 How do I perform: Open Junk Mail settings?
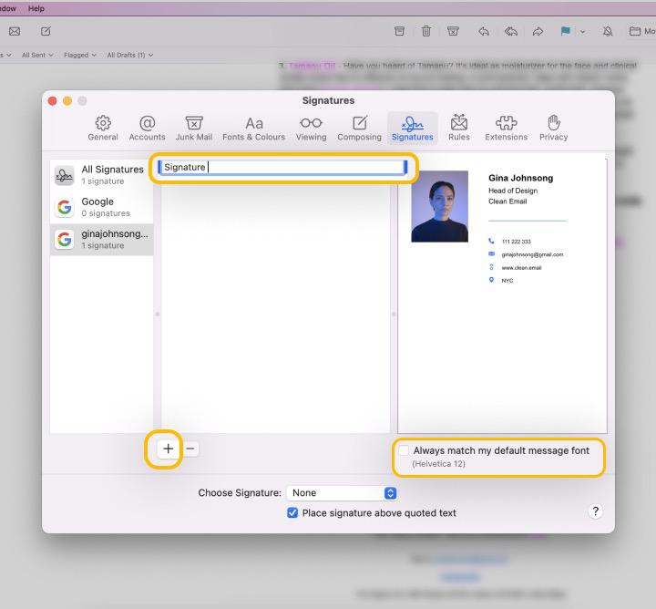pos(193,128)
